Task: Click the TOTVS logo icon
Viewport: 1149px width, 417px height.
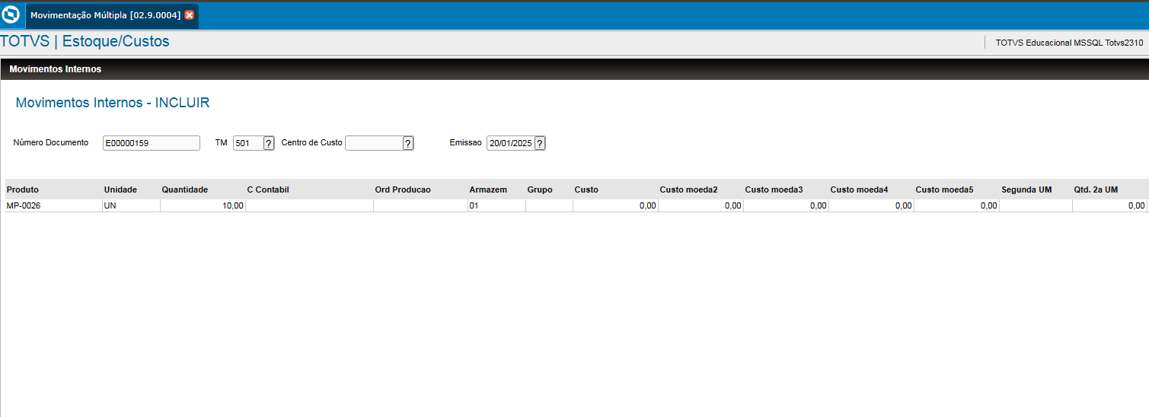Action: coord(11,14)
